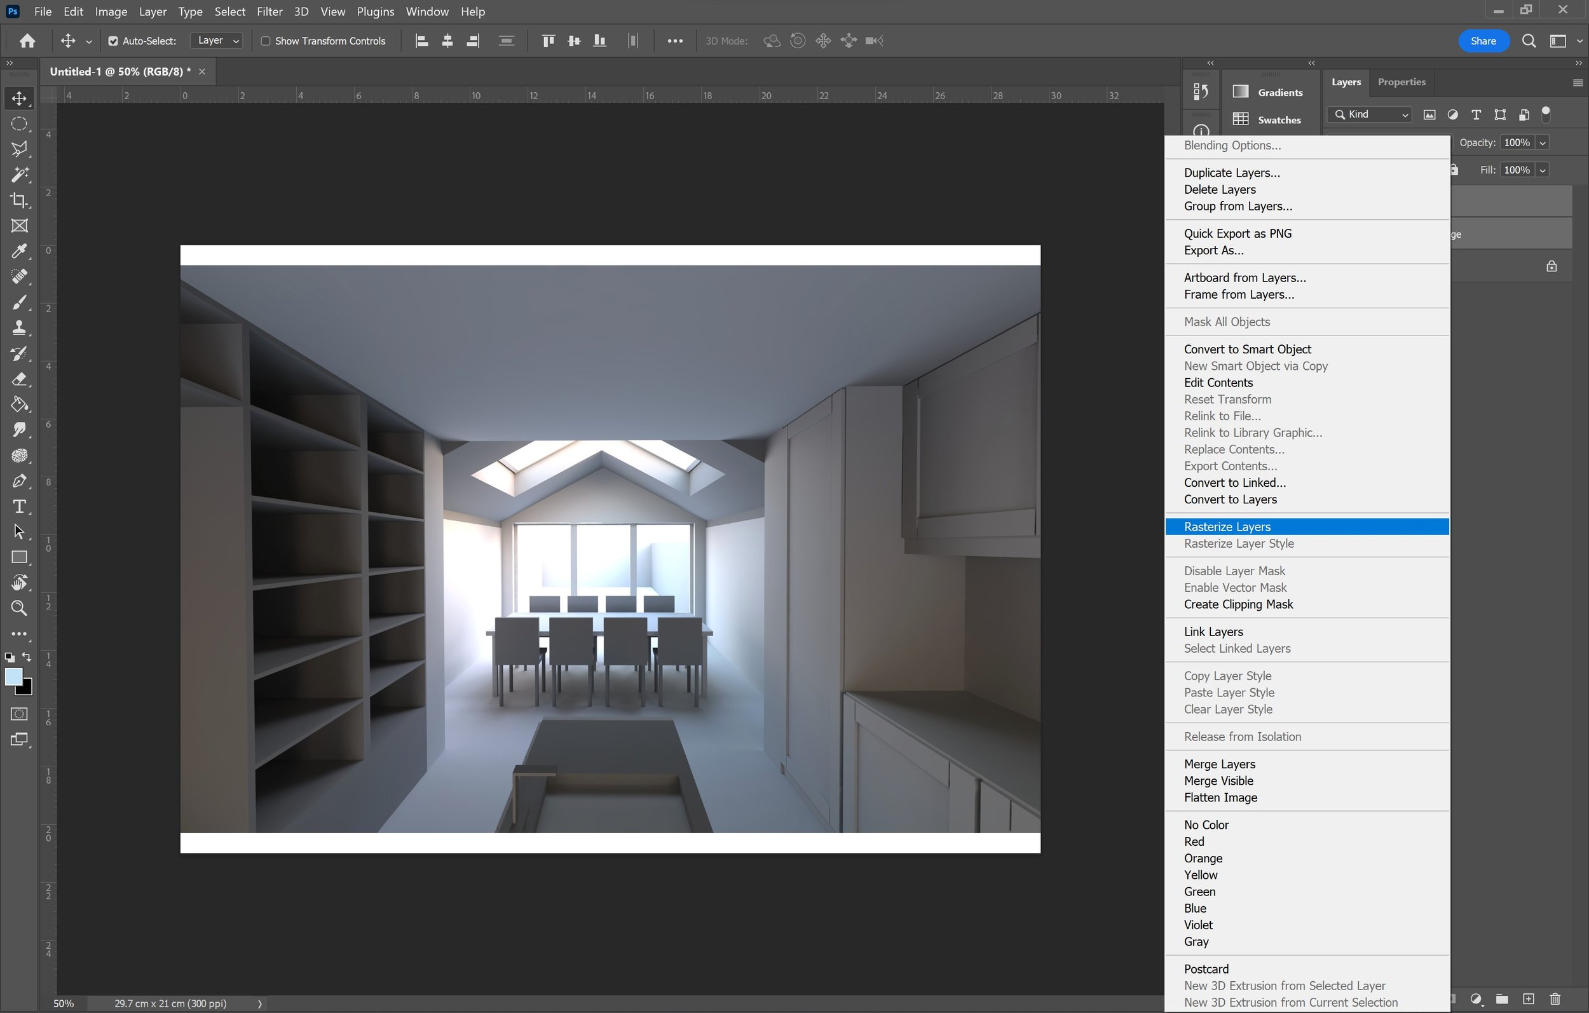Select the Magic Wand tool

click(19, 175)
